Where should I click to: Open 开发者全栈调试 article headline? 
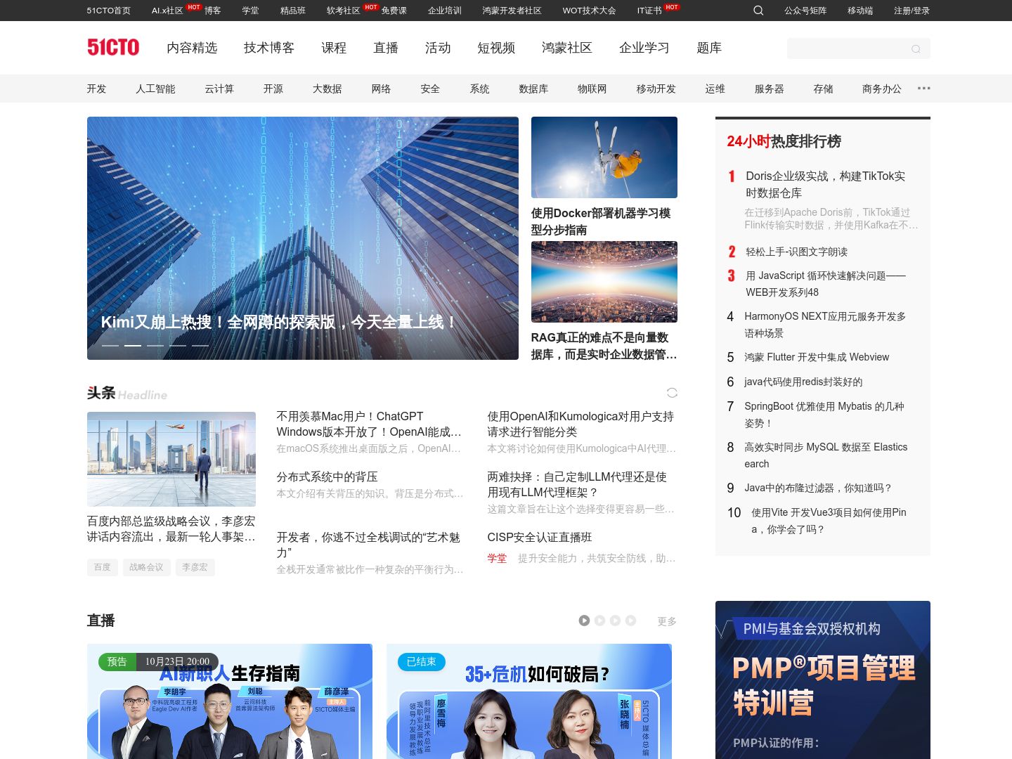(368, 545)
